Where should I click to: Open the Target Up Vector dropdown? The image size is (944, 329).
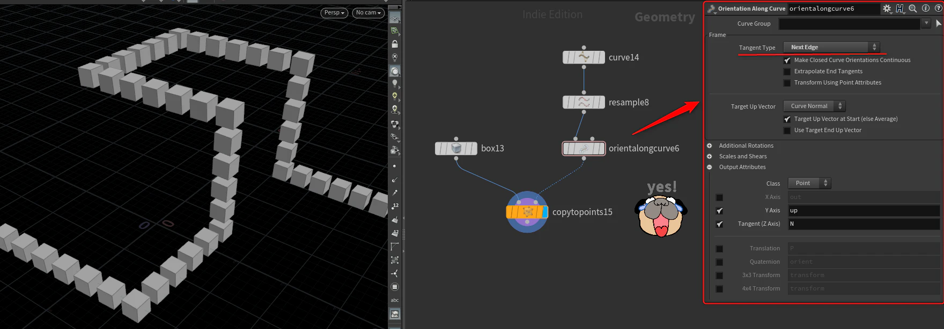tap(814, 106)
